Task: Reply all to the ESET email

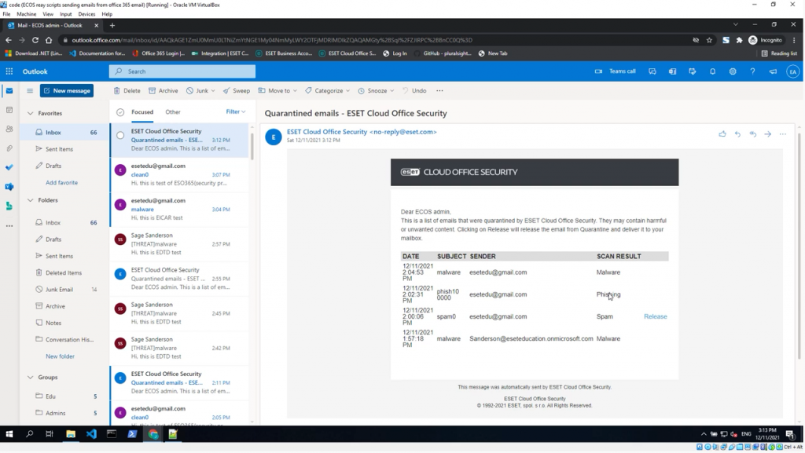Action: [x=752, y=133]
